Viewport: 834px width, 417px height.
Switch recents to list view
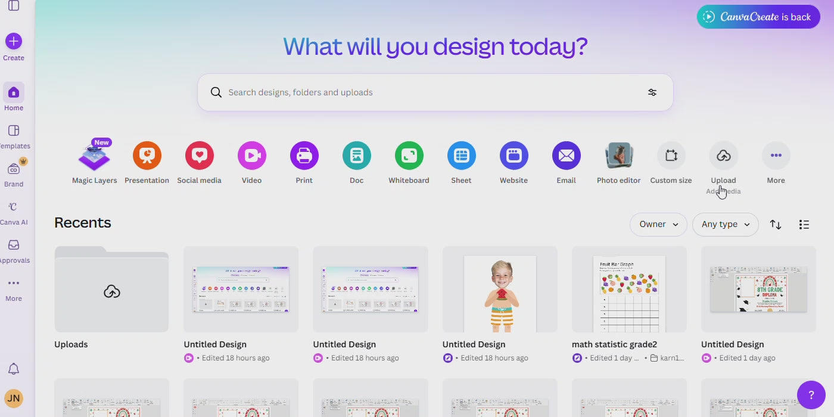[x=804, y=225]
